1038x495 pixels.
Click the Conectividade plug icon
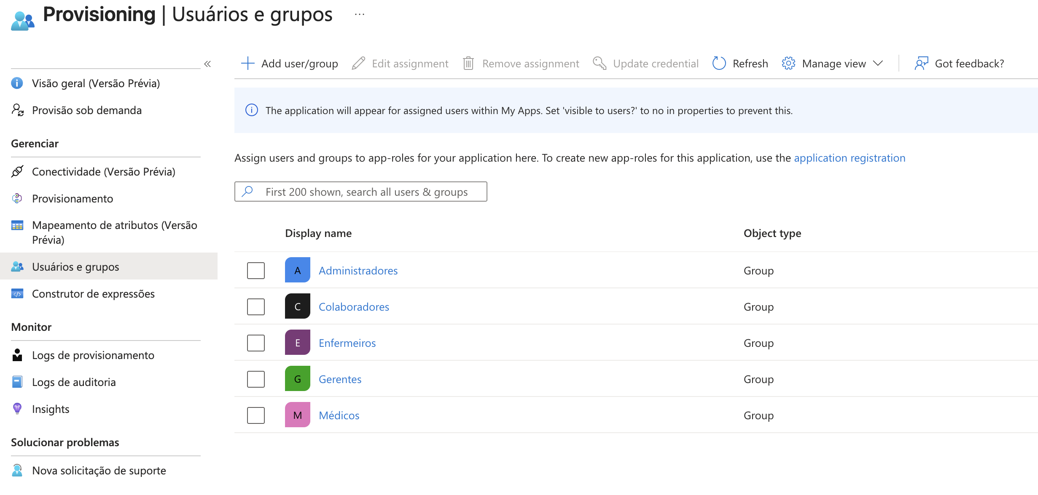[x=17, y=171]
